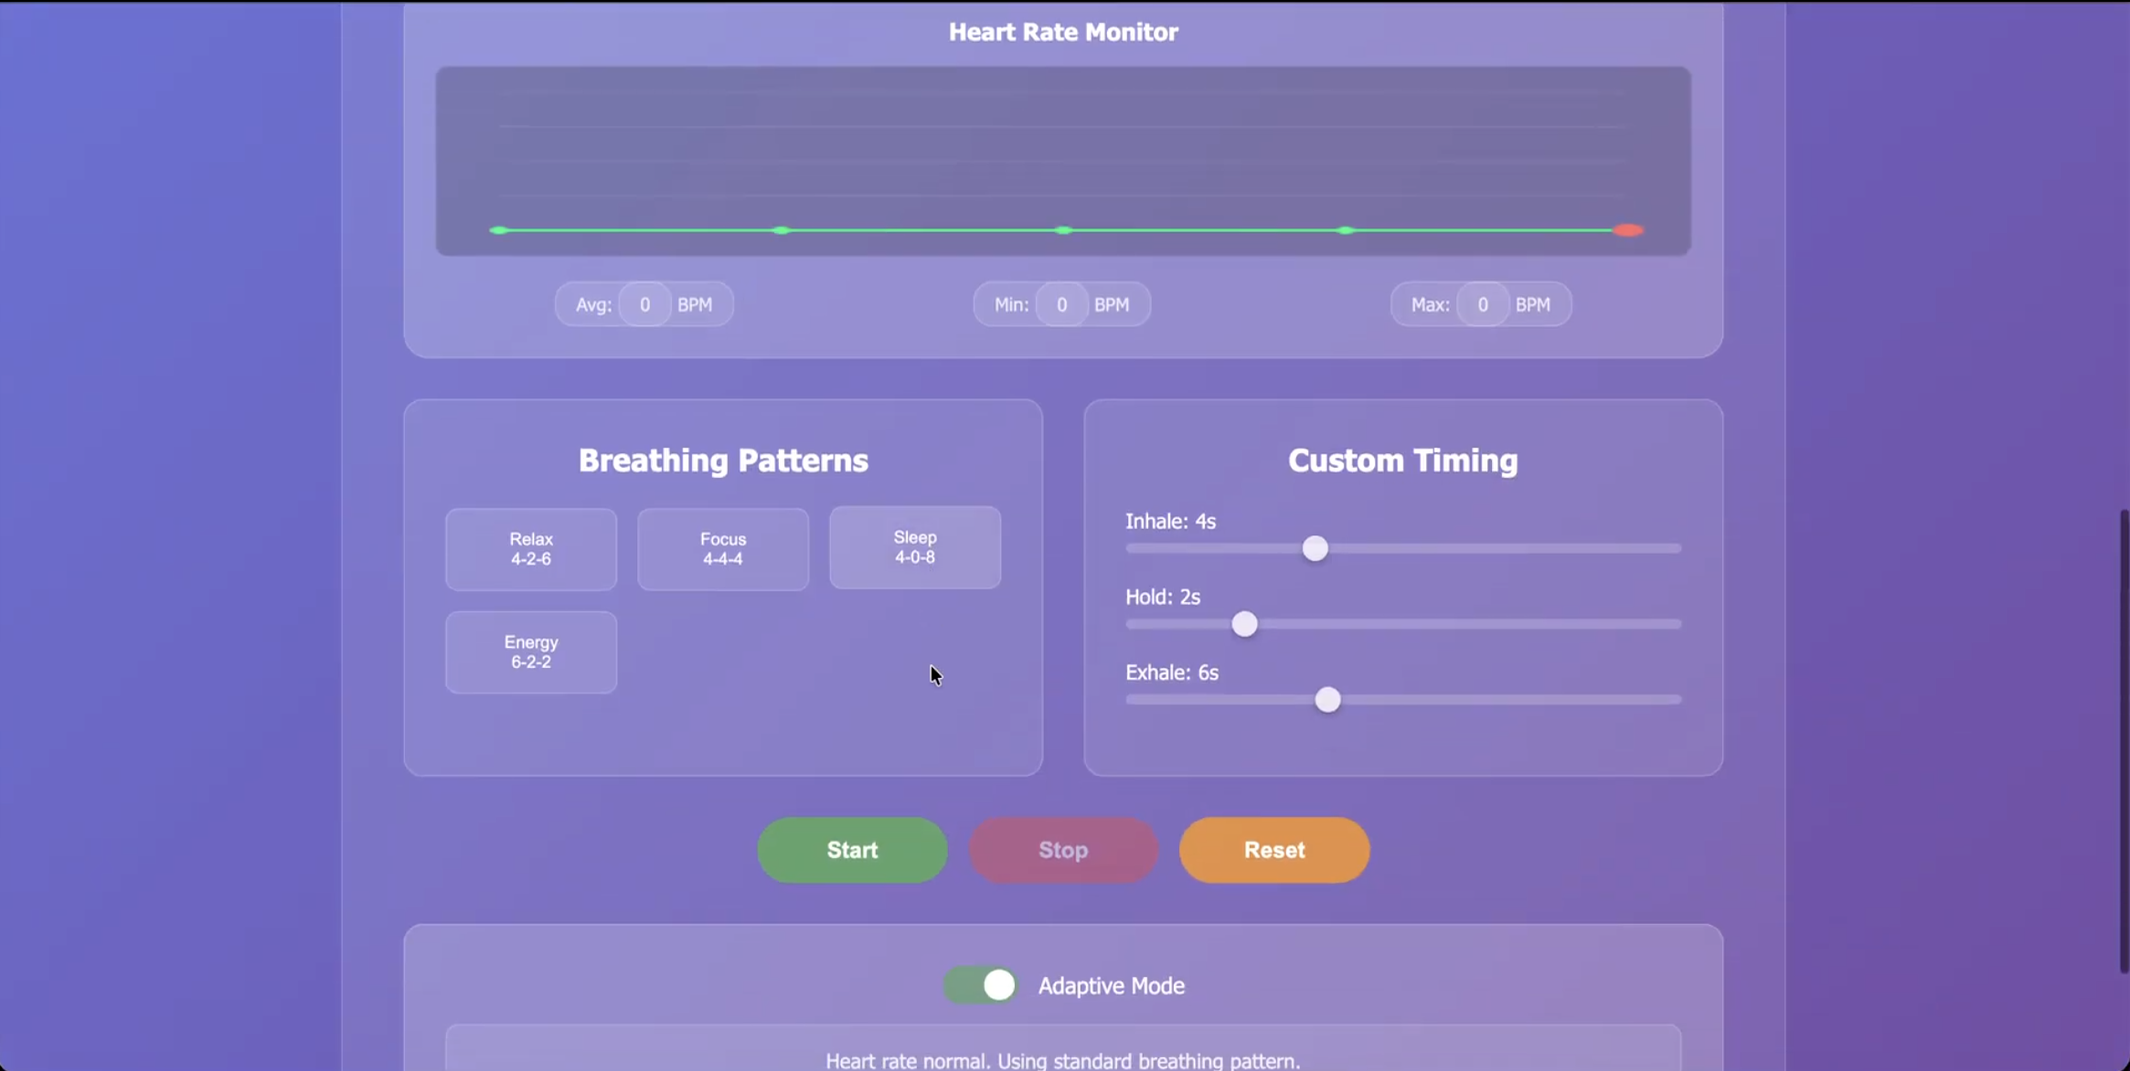
Task: Click the middle green point on graph
Action: coord(1063,230)
